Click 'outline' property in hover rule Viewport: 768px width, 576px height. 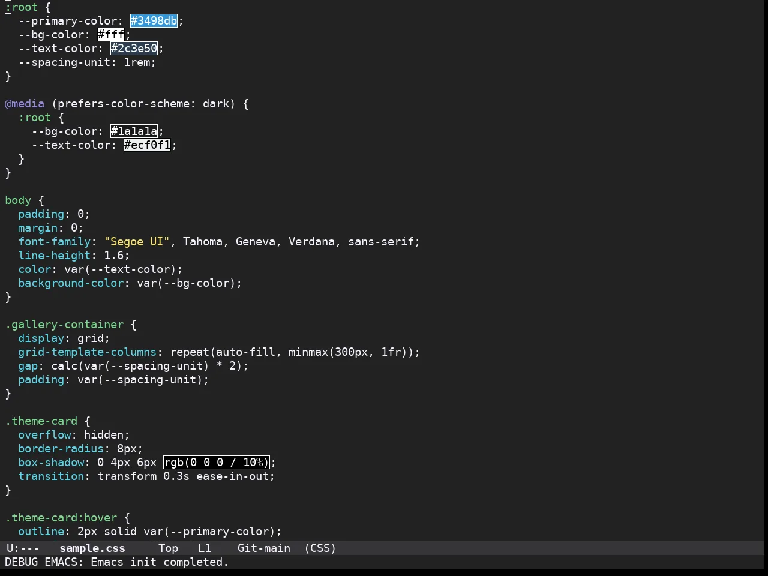[x=41, y=532]
